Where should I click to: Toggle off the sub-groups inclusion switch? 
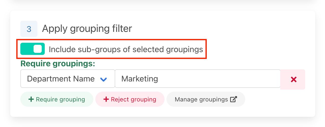[33, 49]
